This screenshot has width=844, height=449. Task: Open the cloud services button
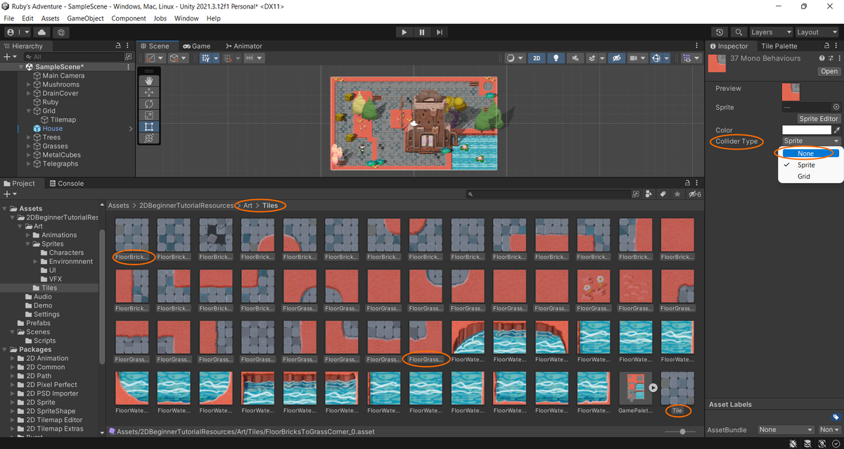click(41, 32)
